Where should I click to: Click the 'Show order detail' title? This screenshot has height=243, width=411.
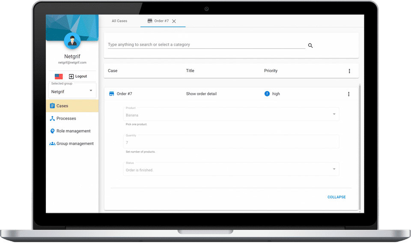(x=201, y=94)
